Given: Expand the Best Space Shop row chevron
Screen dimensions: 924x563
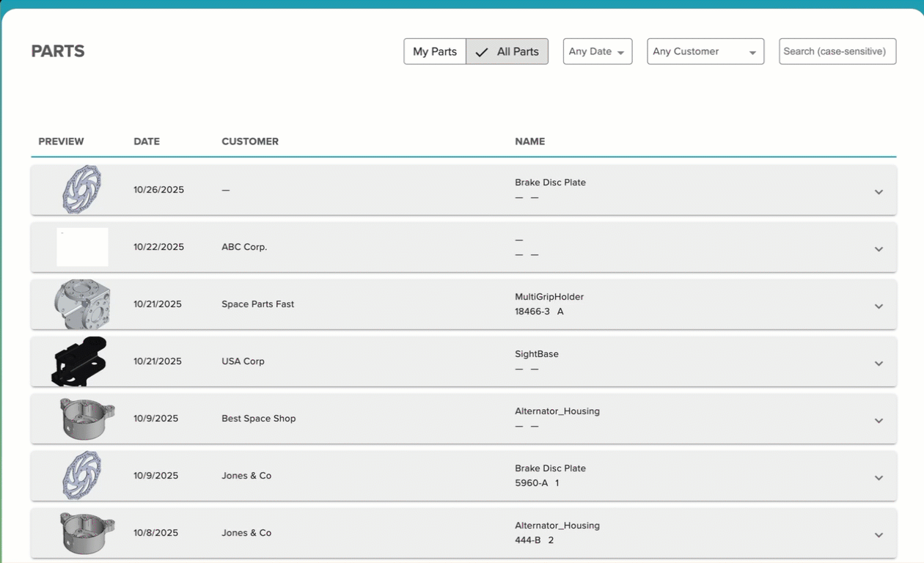Looking at the screenshot, I should [x=879, y=421].
